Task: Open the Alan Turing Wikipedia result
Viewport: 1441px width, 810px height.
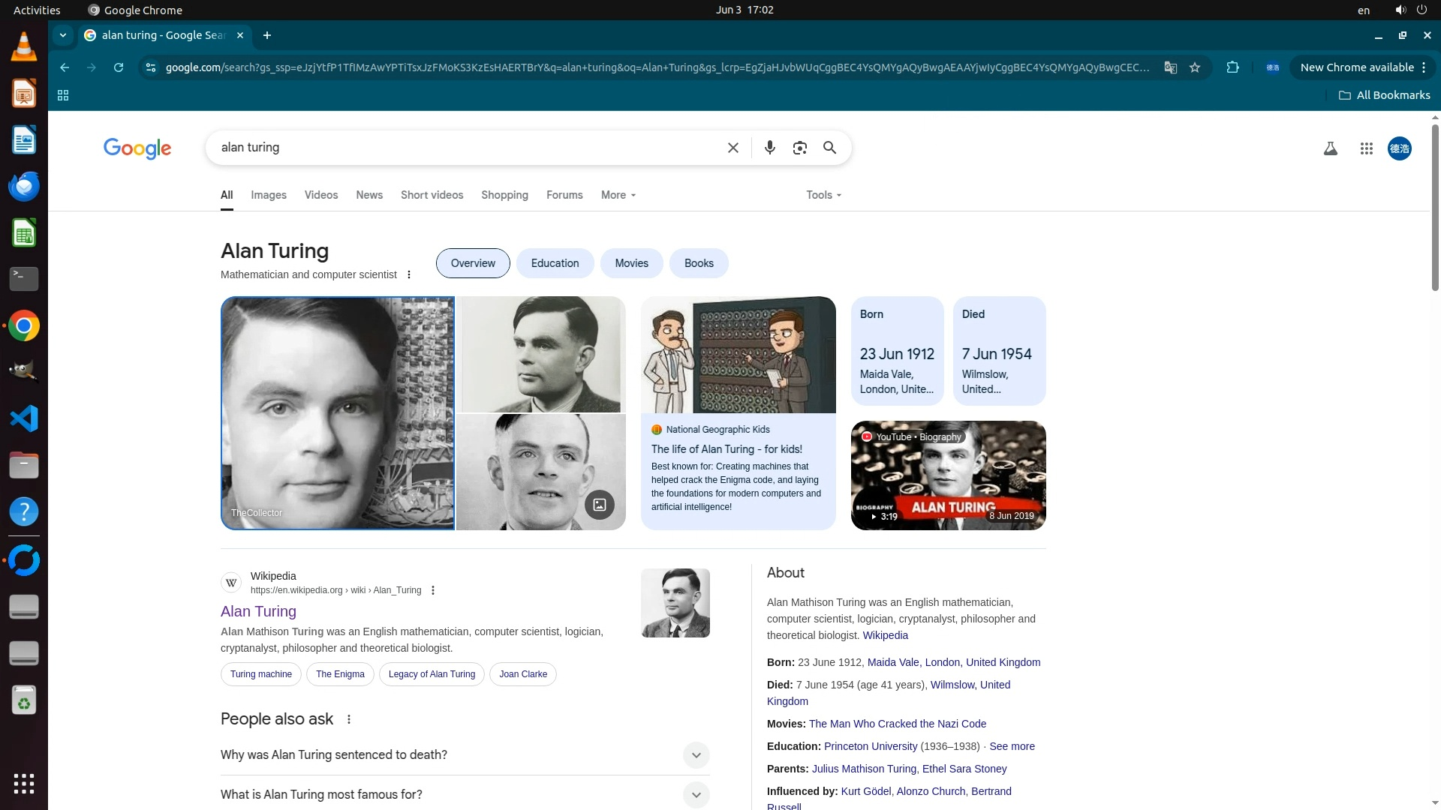Action: (258, 611)
